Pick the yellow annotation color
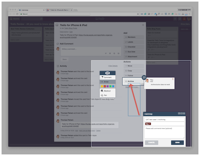 coord(102,86)
